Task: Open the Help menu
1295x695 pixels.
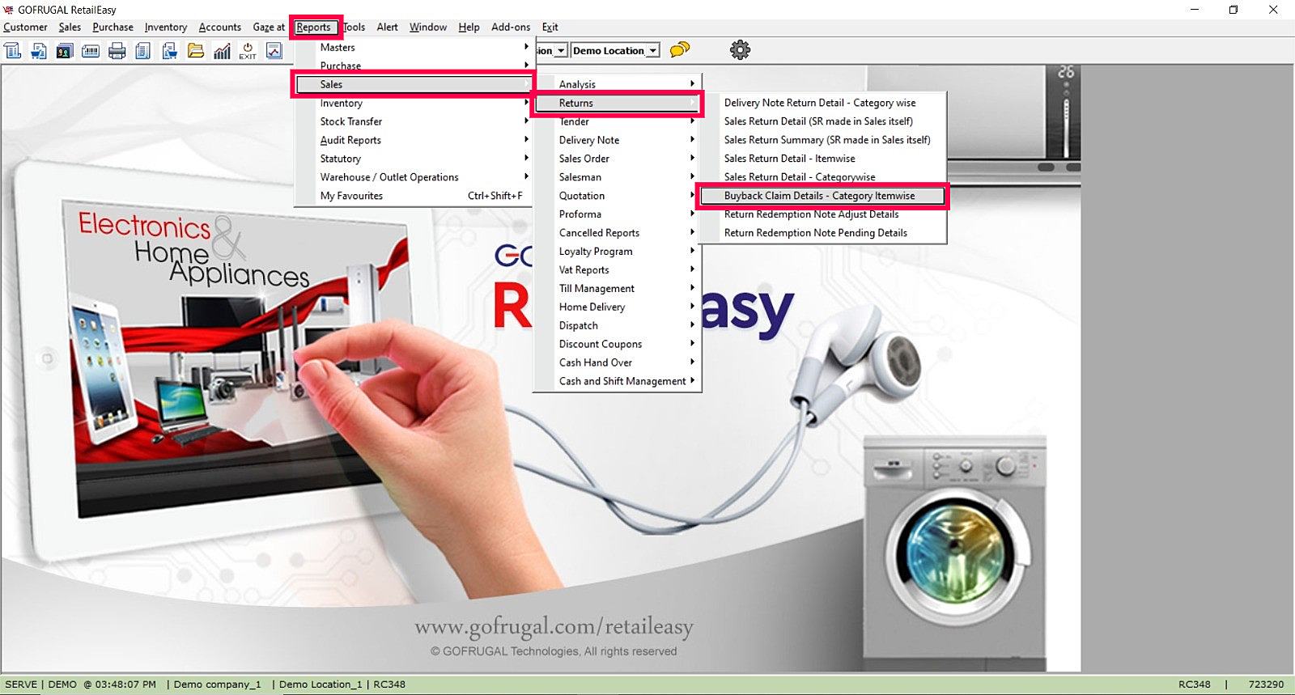Action: point(469,28)
